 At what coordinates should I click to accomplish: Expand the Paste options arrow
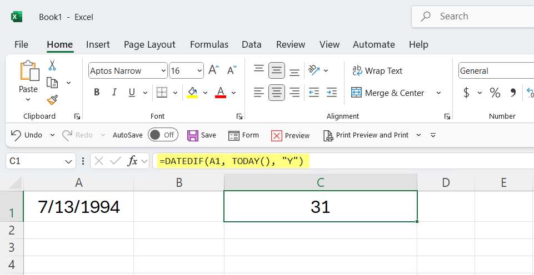click(28, 100)
